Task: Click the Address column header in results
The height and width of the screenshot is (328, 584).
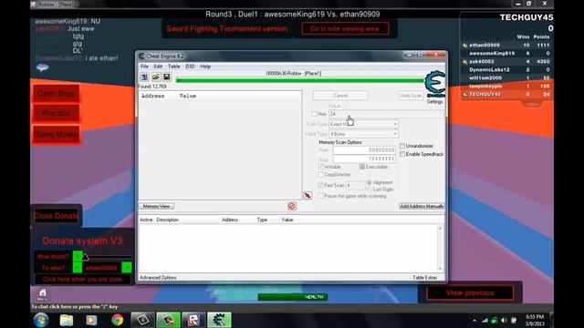Action: [x=152, y=96]
